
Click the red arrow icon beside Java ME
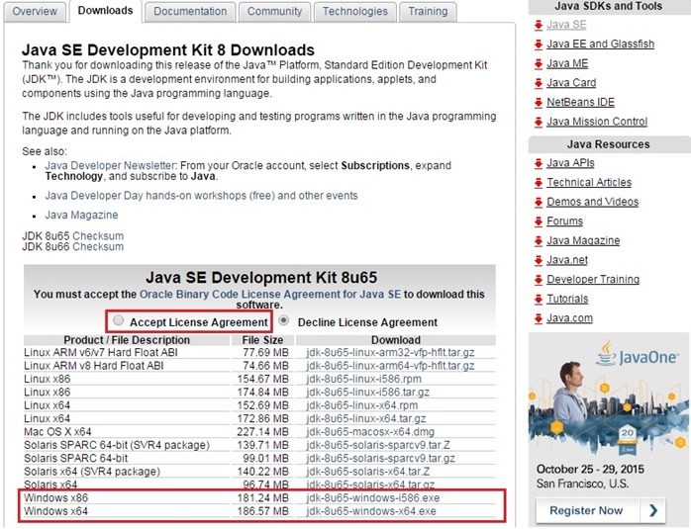[x=539, y=64]
